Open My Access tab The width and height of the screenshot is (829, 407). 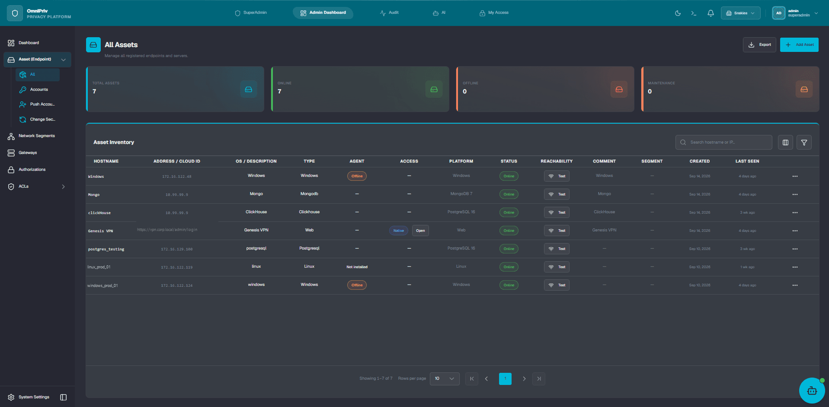point(494,13)
